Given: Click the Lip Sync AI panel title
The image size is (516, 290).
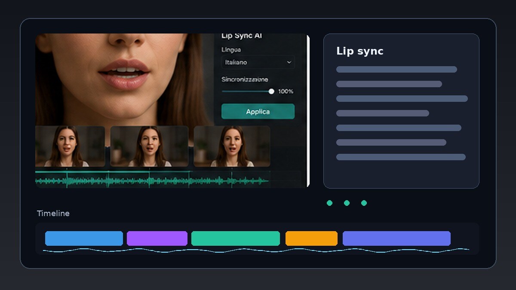Looking at the screenshot, I should 241,36.
